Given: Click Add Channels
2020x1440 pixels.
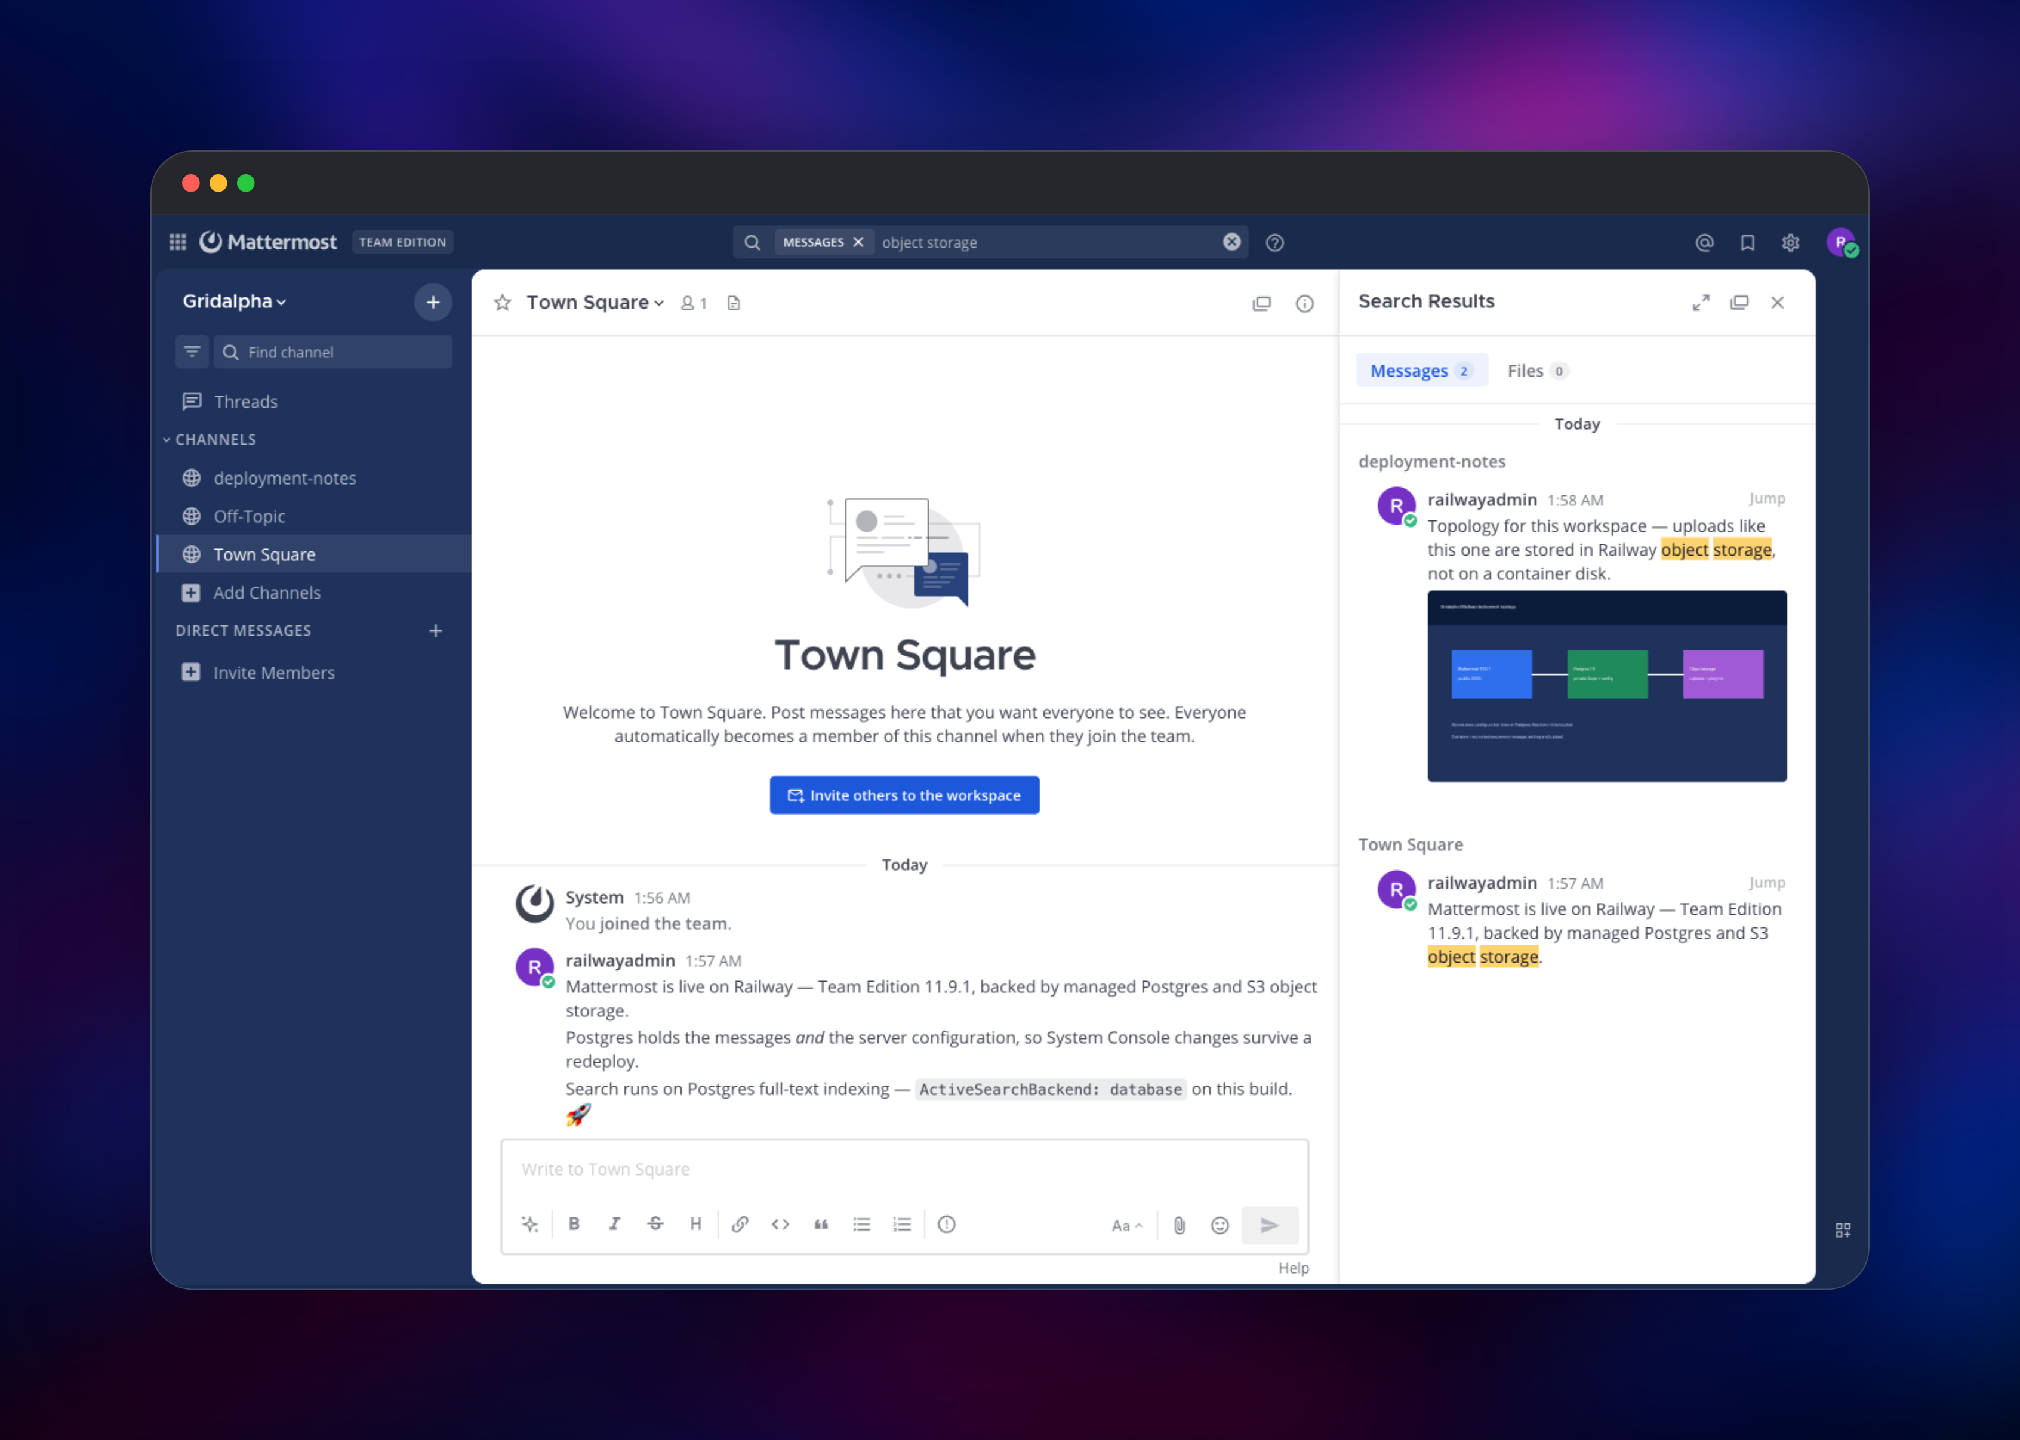Looking at the screenshot, I should (315, 593).
